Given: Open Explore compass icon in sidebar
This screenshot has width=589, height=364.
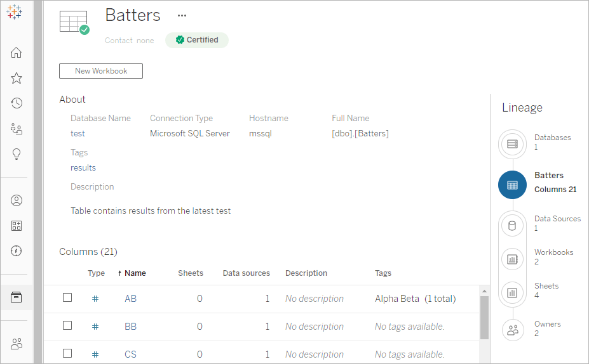Looking at the screenshot, I should 16,250.
